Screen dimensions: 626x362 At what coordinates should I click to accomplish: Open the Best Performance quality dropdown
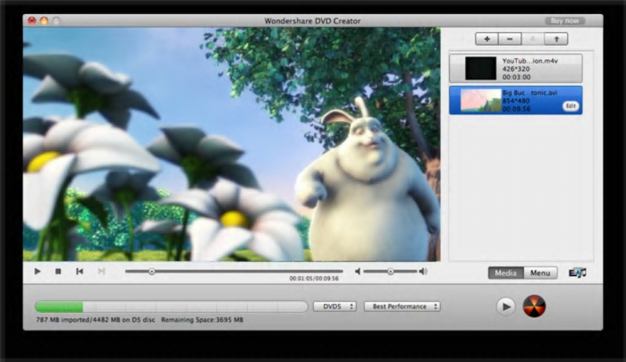(x=402, y=307)
